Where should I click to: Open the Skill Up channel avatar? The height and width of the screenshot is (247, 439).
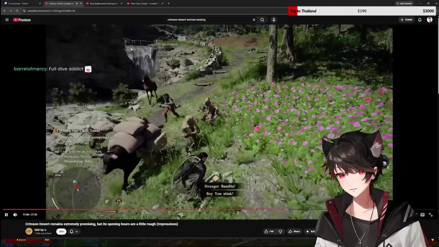[29, 232]
